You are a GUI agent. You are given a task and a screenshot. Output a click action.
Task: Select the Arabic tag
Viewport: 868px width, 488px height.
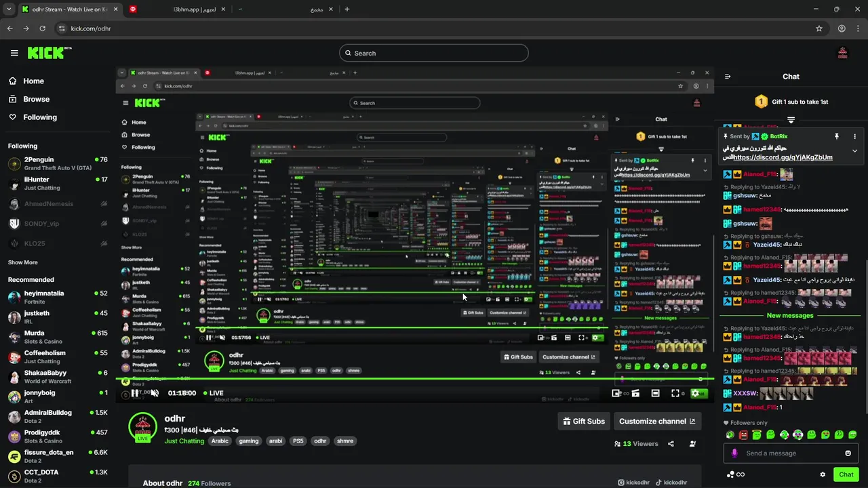220,441
